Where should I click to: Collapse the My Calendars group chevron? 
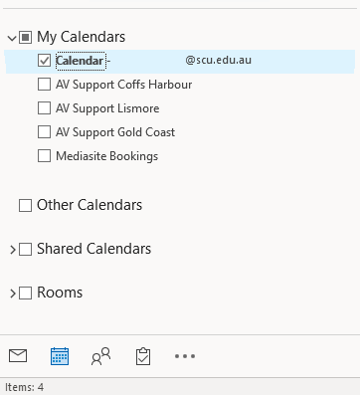12,38
